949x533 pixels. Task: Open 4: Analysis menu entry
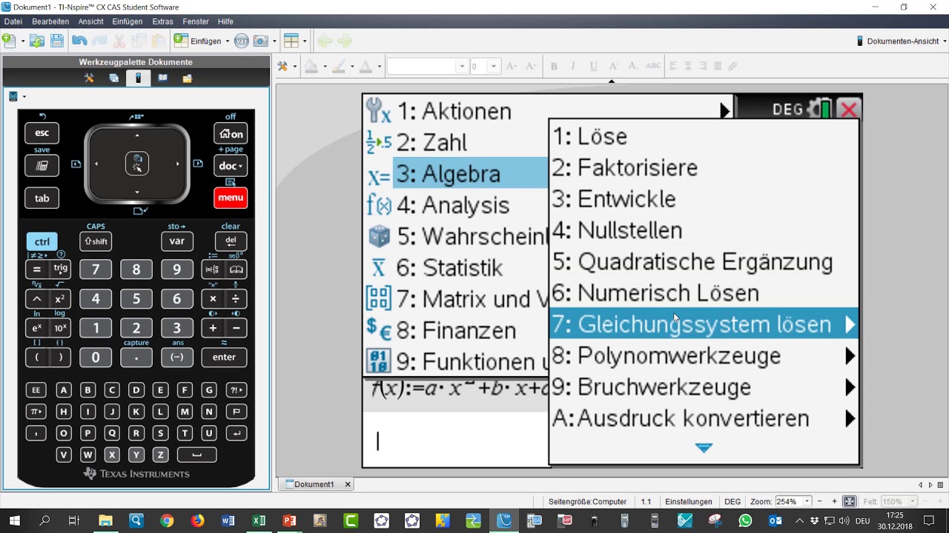tap(457, 205)
